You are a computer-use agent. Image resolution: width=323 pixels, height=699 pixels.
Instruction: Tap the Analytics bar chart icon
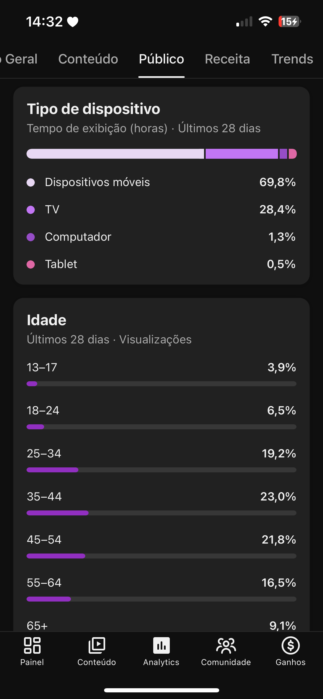[161, 645]
